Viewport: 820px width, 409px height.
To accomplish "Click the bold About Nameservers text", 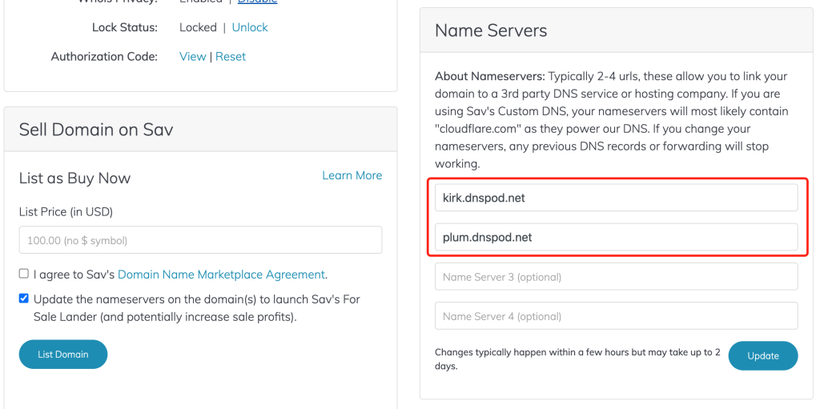I will pyautogui.click(x=489, y=77).
